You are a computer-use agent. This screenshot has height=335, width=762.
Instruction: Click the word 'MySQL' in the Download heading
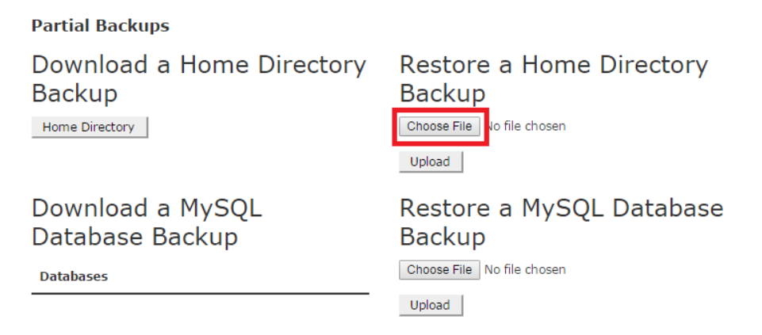[x=220, y=208]
